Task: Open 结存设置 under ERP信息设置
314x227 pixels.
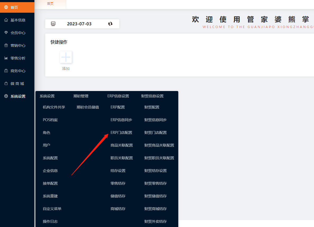Action: [118, 170]
